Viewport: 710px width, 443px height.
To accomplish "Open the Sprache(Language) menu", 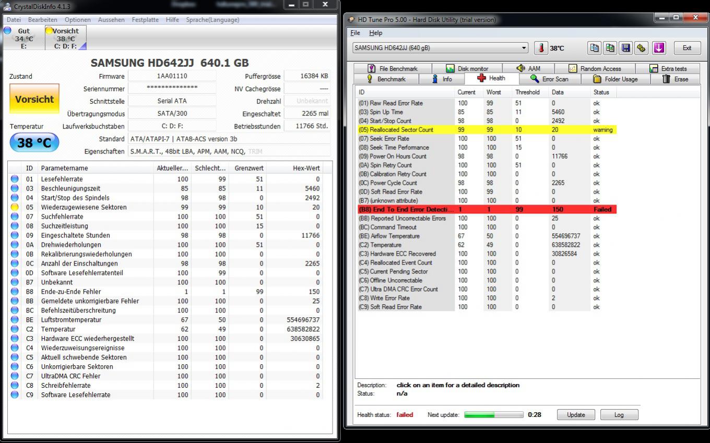I will coord(212,20).
